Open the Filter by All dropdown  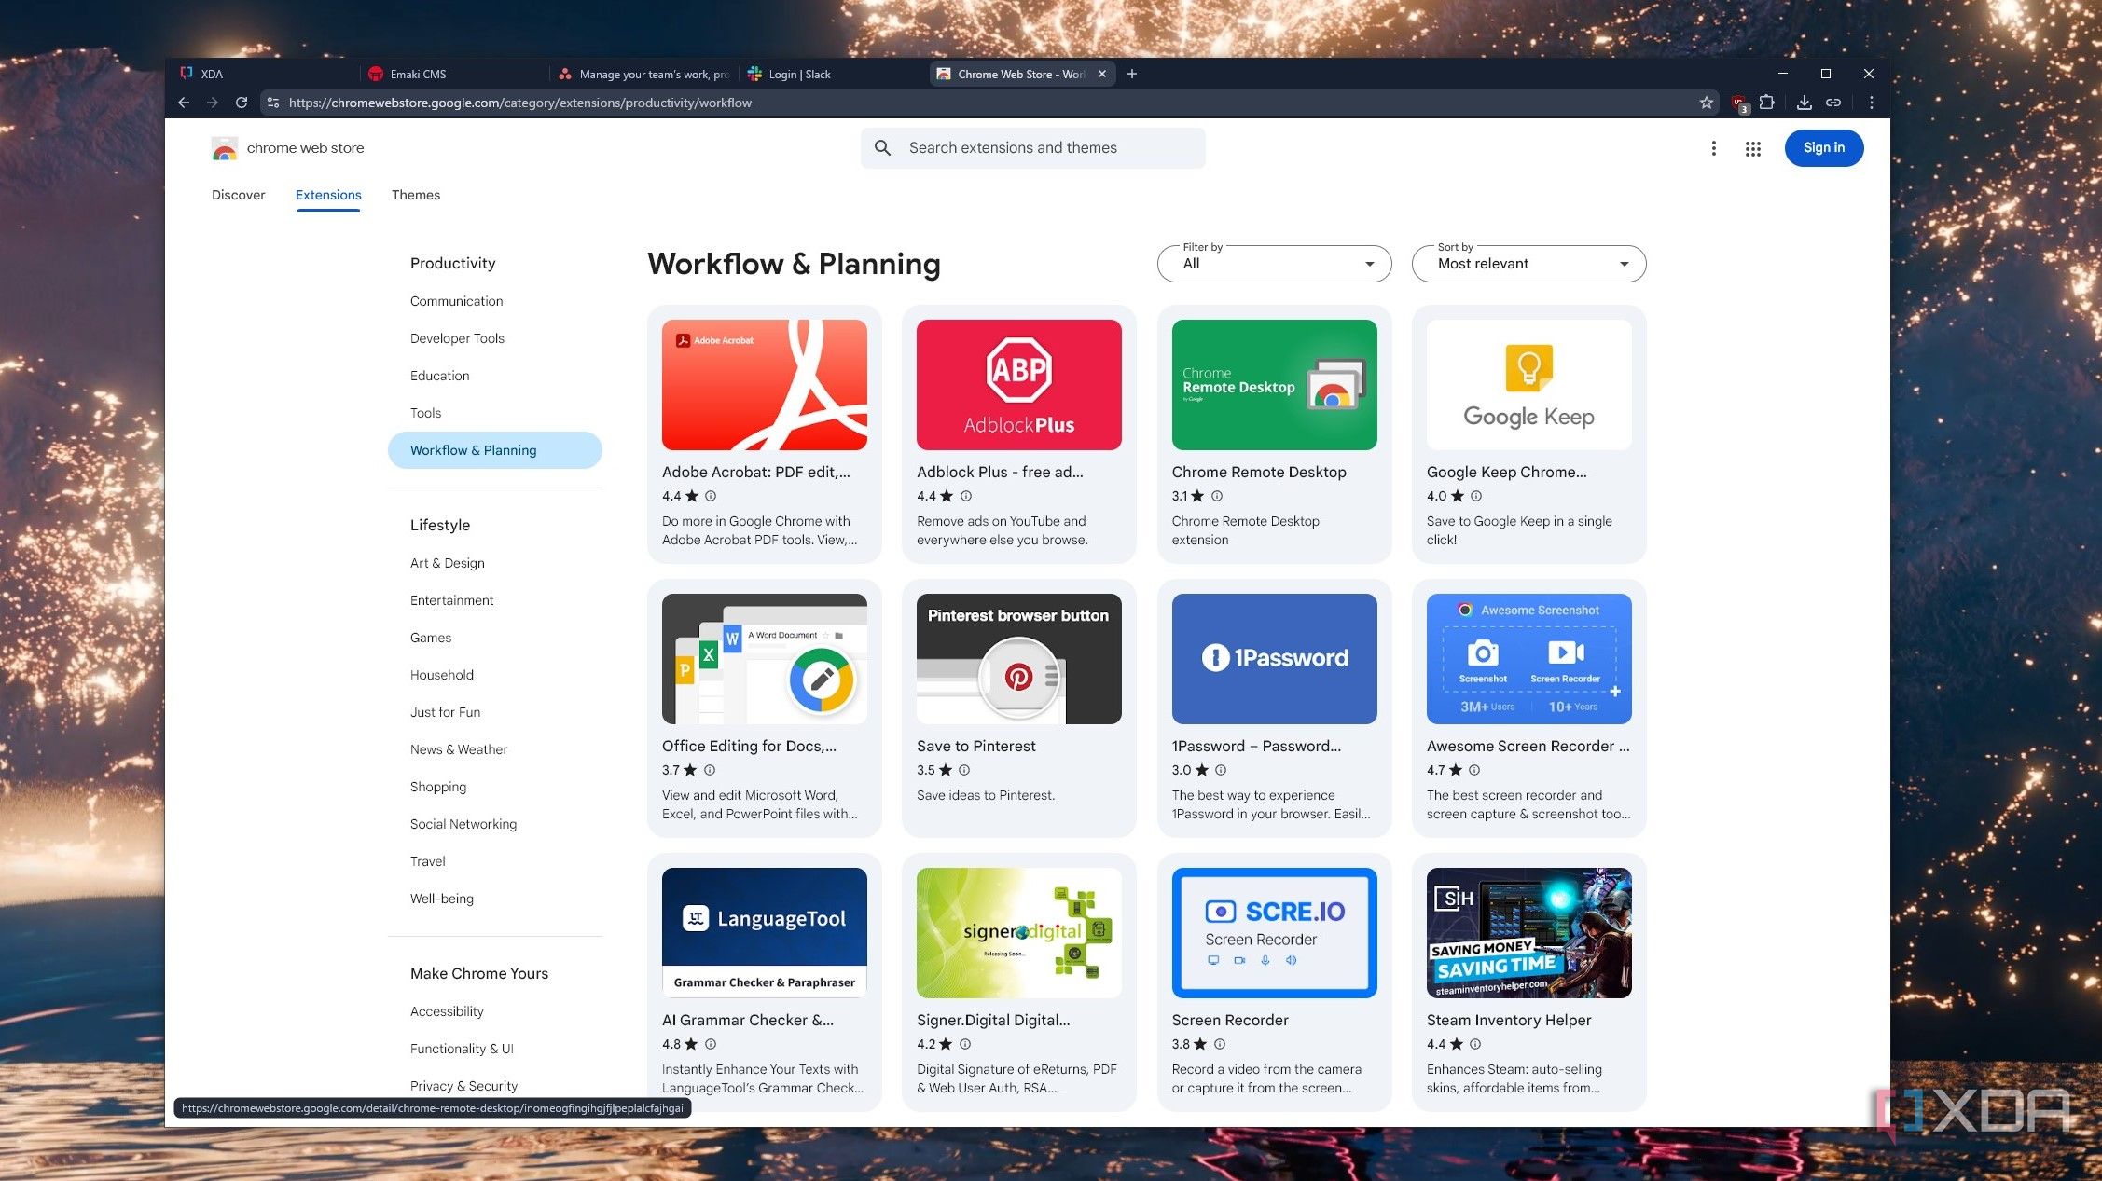pos(1274,264)
